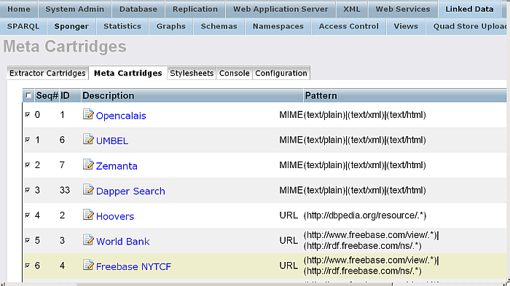Uncheck the Zemanta row checkbox

point(28,164)
